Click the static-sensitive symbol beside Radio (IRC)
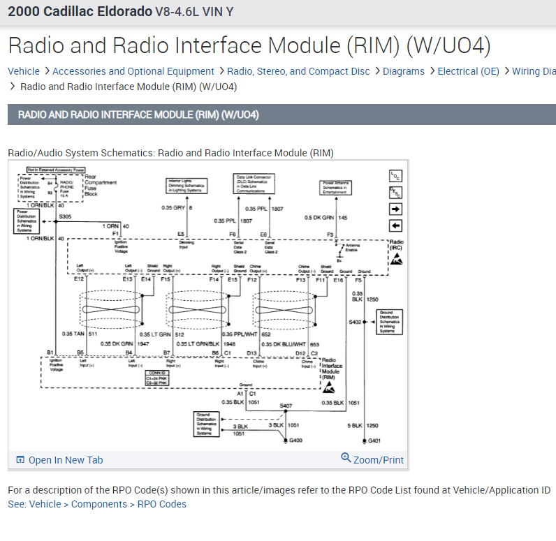556x541 pixels. [397, 259]
